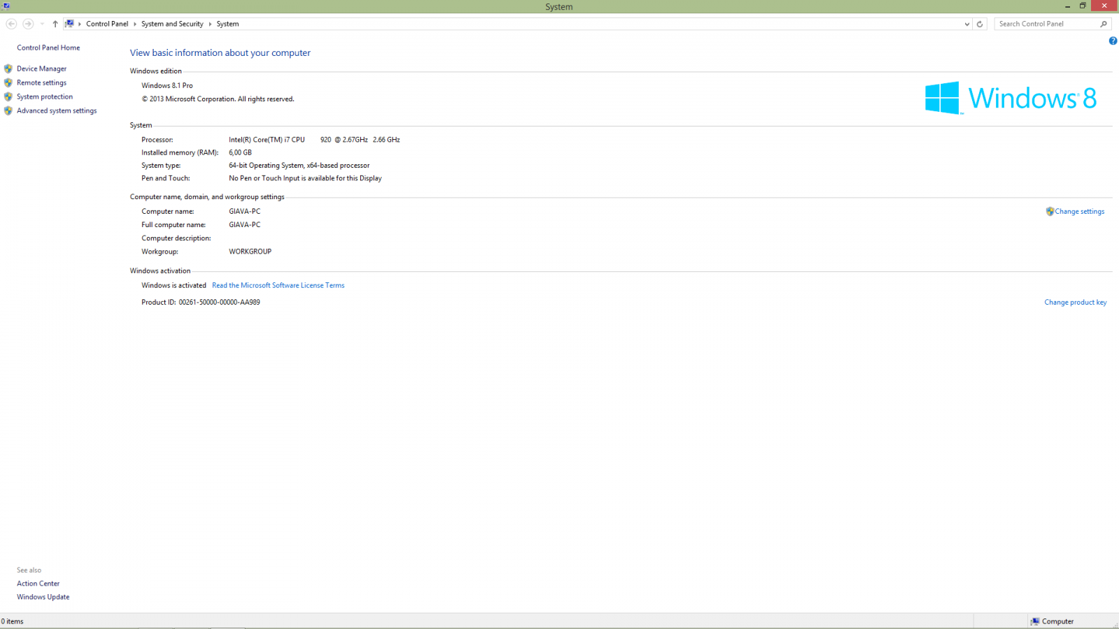
Task: Go up one level with the Up arrow
Action: coord(55,24)
